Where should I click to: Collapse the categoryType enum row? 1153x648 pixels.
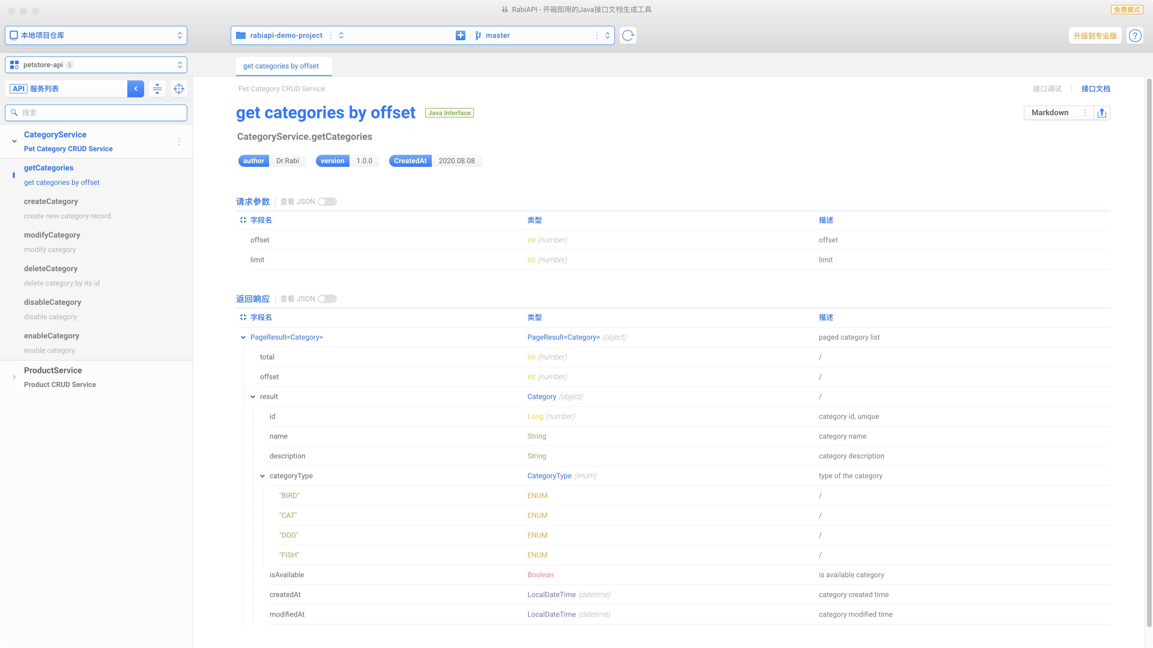[x=262, y=476]
